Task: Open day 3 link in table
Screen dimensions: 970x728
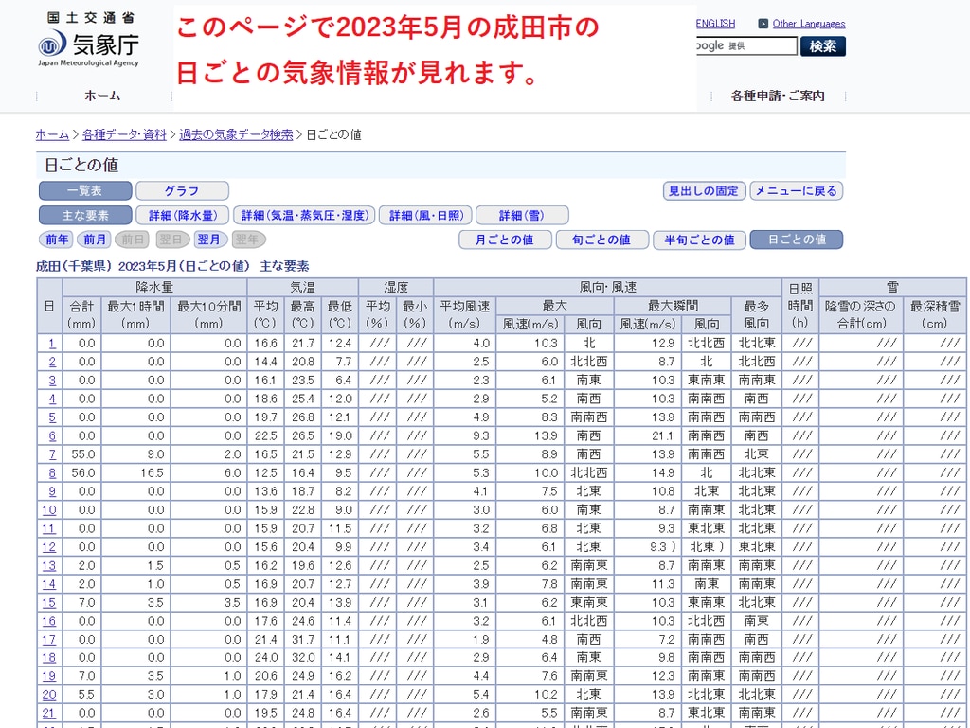Action: [x=52, y=381]
